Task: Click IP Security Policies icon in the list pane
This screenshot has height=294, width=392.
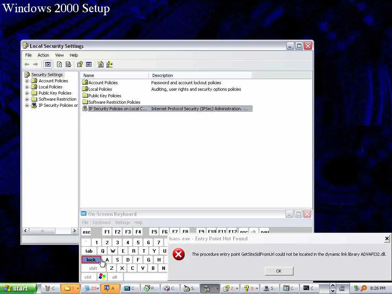Action: [85, 108]
